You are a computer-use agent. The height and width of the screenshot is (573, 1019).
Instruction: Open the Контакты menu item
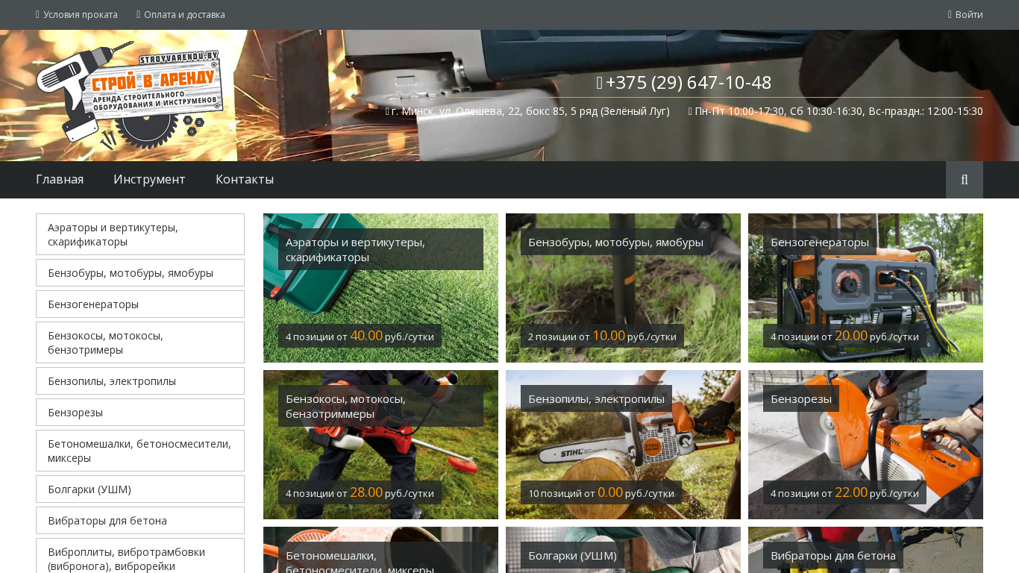(x=245, y=179)
